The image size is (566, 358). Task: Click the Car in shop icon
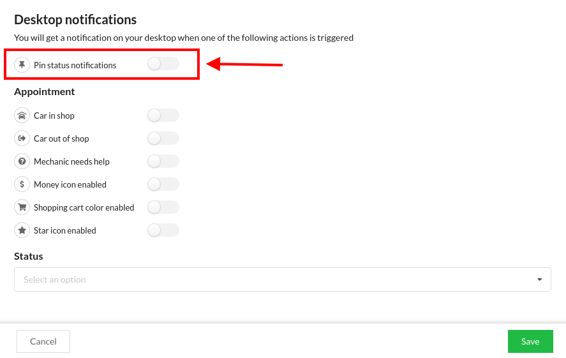click(x=22, y=116)
